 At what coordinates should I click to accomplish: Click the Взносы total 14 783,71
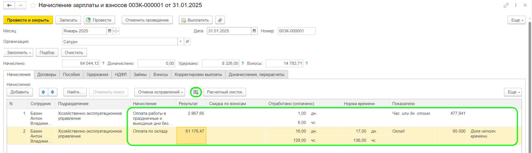284,64
